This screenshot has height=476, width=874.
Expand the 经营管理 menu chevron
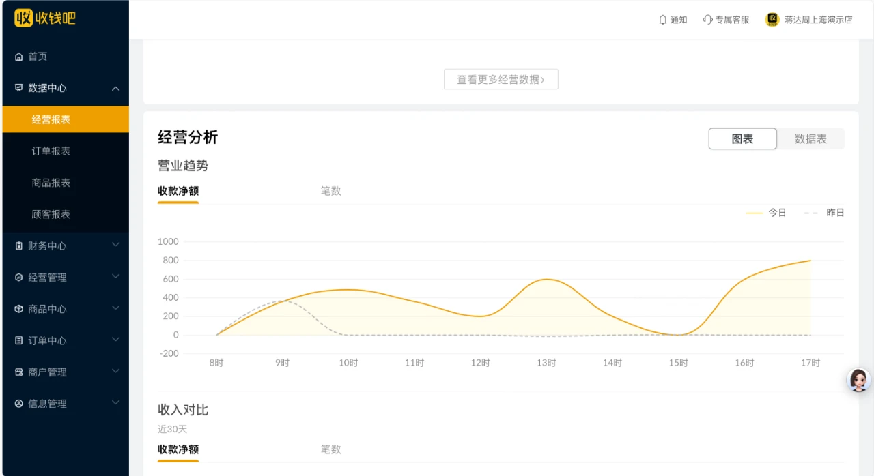(115, 277)
